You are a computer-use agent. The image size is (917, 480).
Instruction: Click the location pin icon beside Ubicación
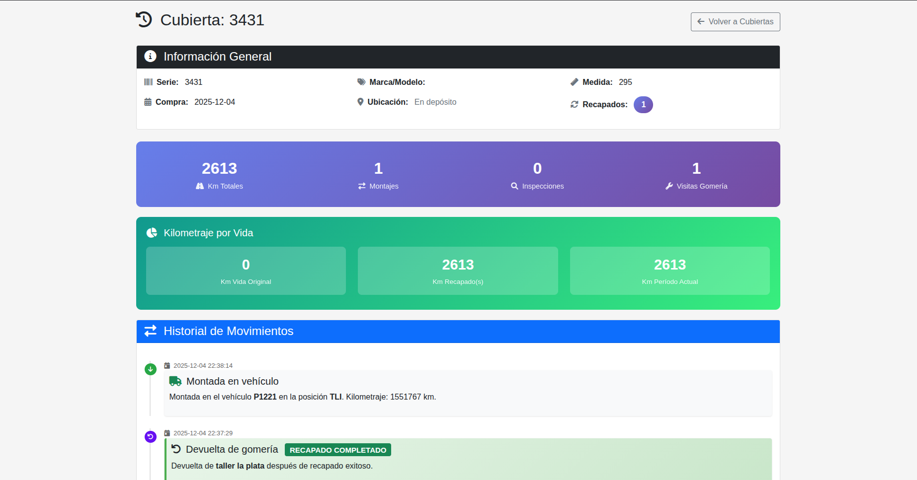pos(360,102)
